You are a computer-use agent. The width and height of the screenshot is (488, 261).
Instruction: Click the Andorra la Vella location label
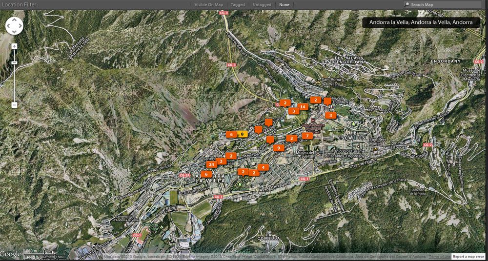click(421, 22)
